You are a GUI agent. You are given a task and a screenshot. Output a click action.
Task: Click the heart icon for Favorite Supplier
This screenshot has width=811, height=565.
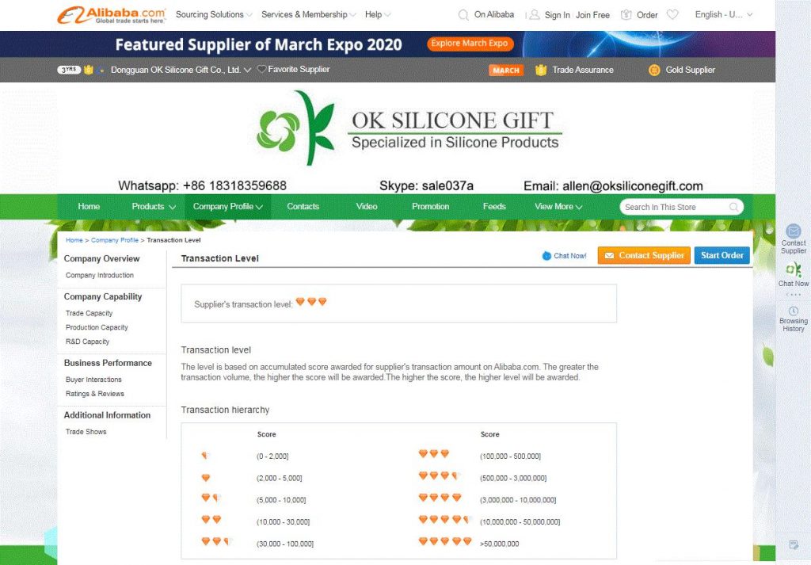click(261, 69)
